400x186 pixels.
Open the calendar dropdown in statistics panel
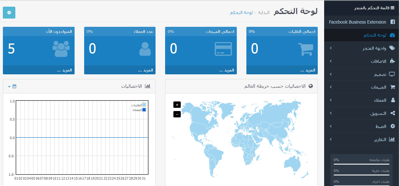click(12, 86)
